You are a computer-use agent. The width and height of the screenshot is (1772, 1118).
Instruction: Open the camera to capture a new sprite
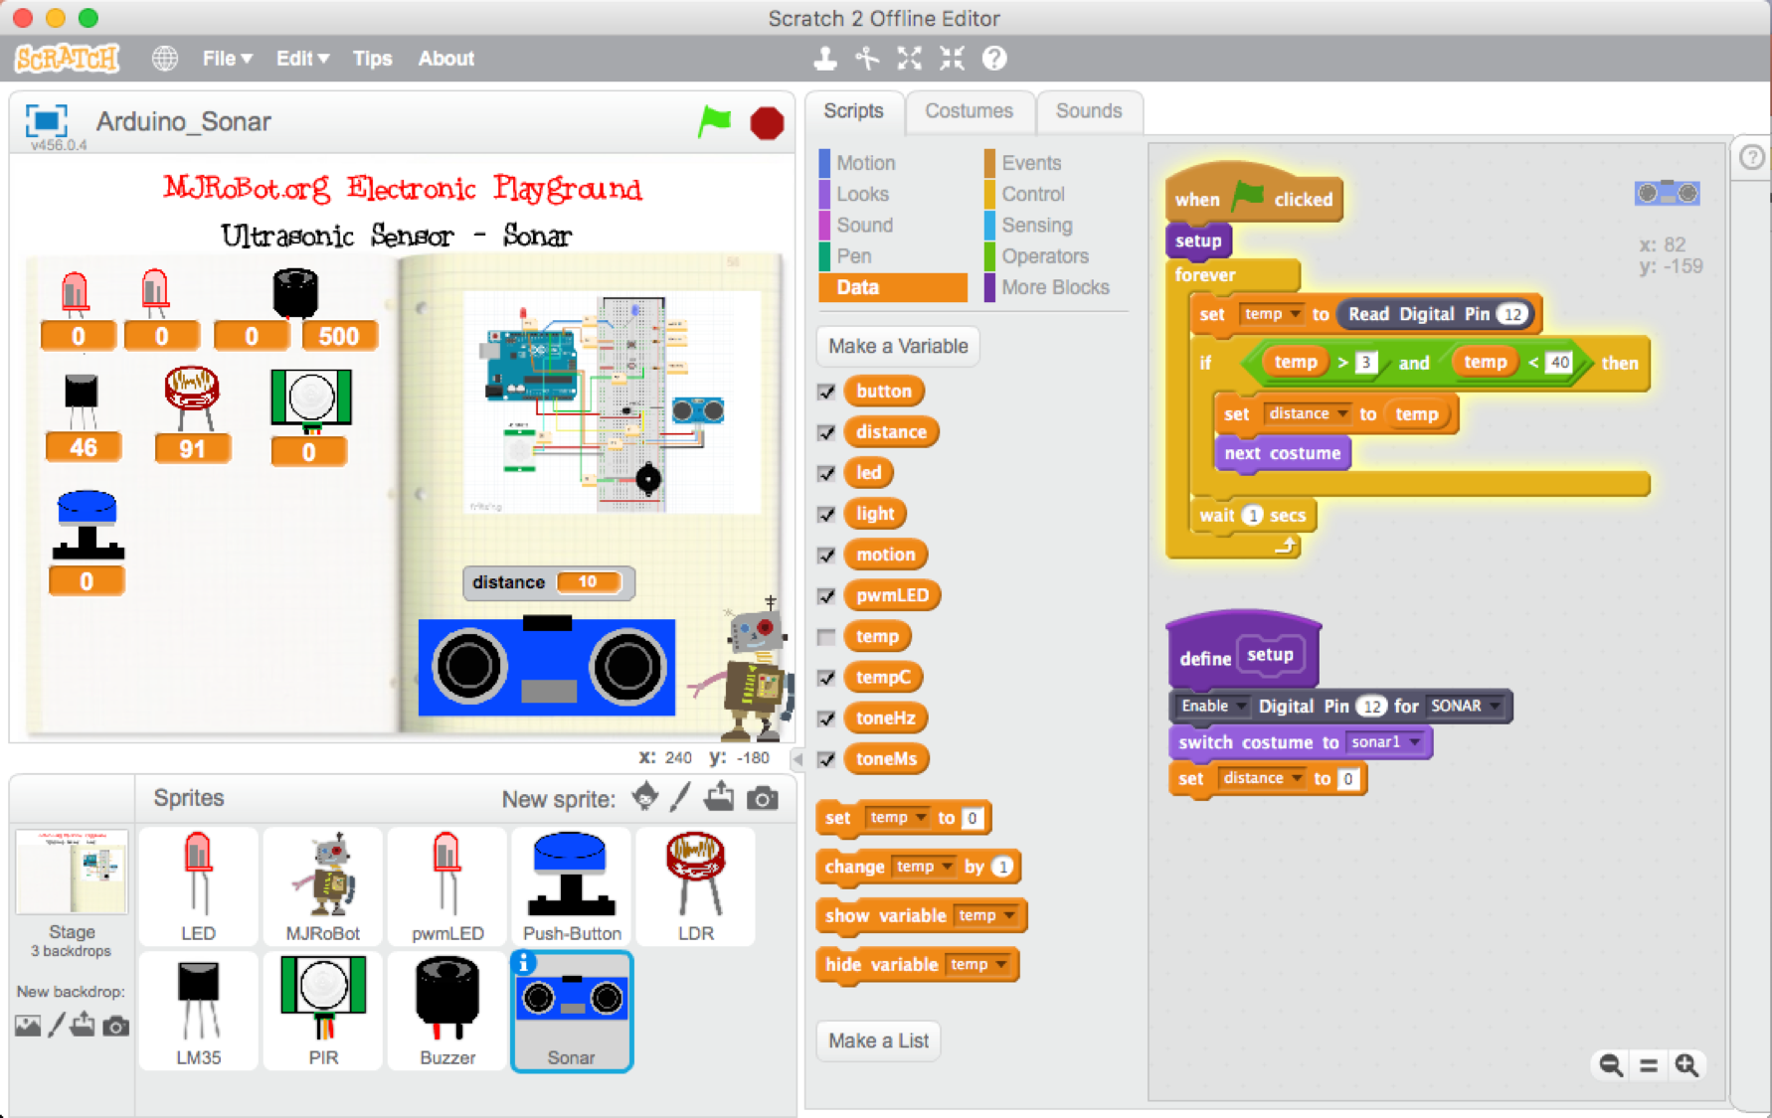762,797
